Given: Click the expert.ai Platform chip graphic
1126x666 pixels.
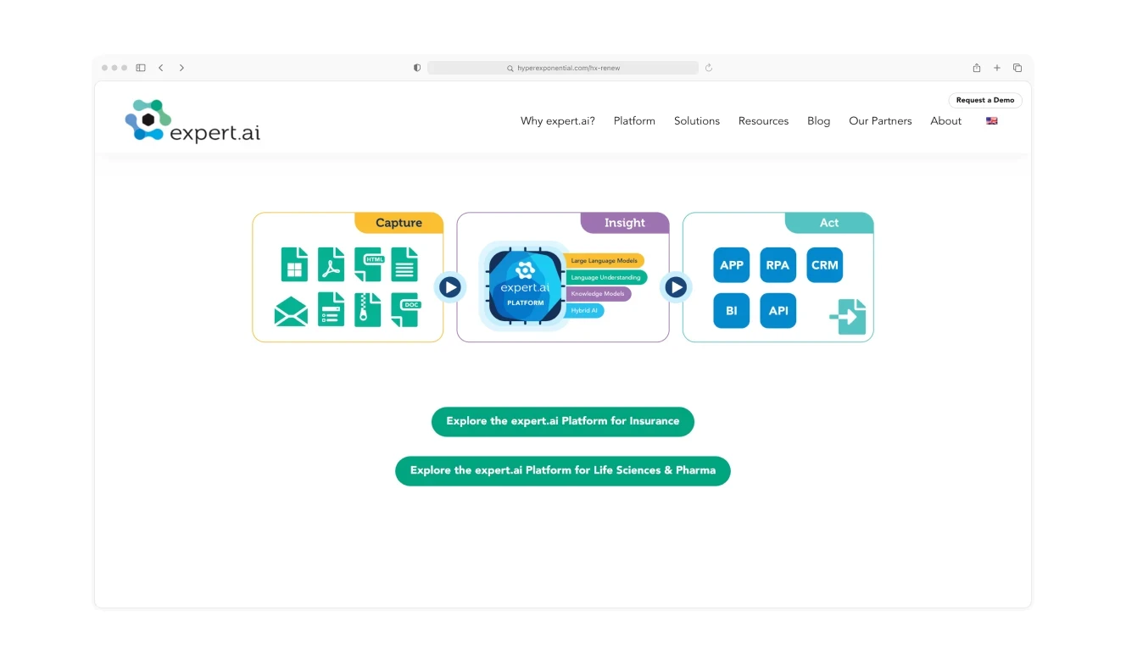Looking at the screenshot, I should [x=525, y=286].
